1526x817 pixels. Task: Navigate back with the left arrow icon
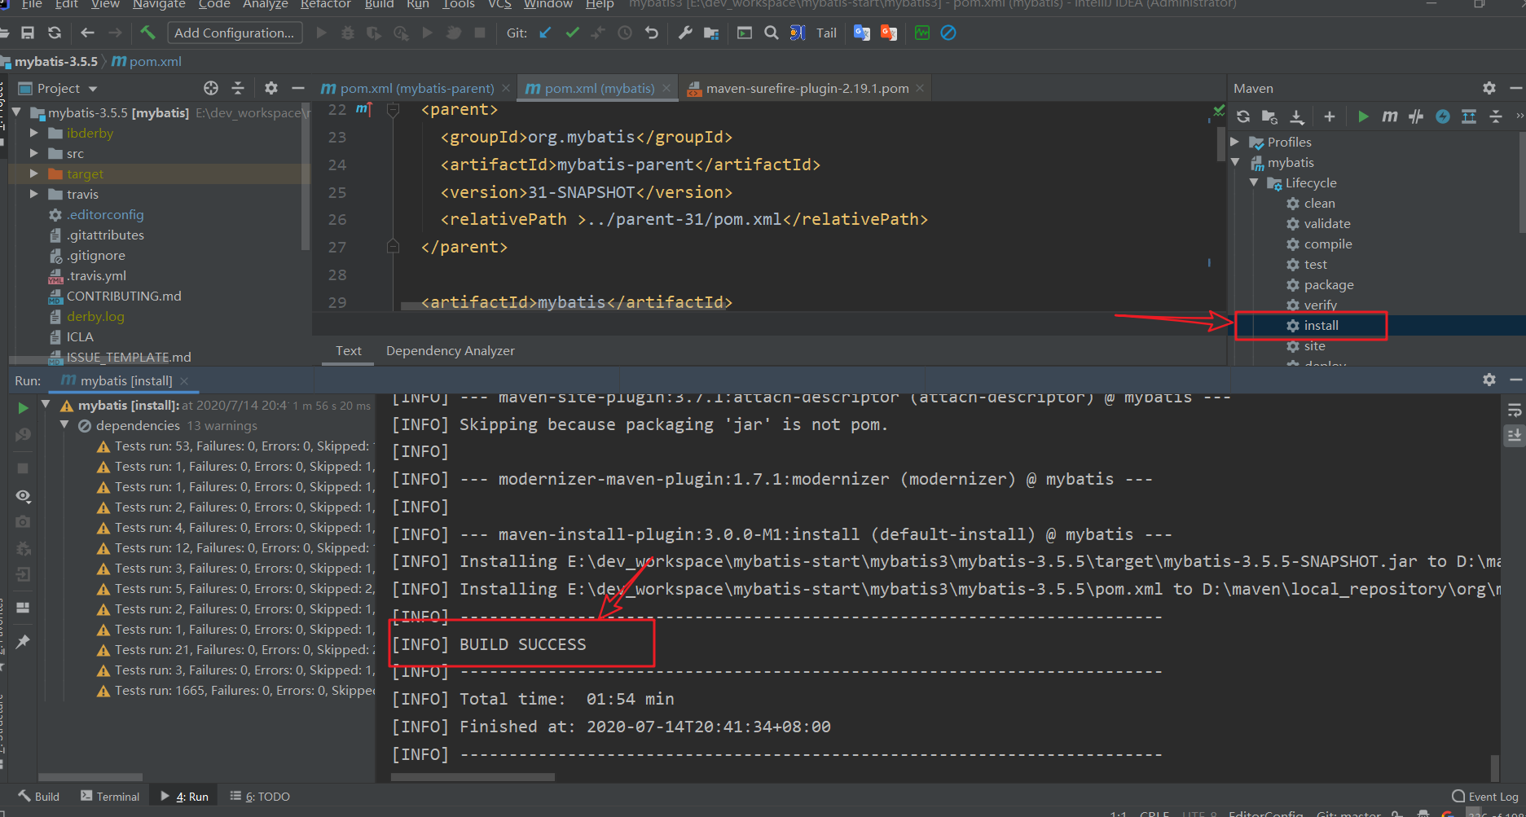point(87,33)
